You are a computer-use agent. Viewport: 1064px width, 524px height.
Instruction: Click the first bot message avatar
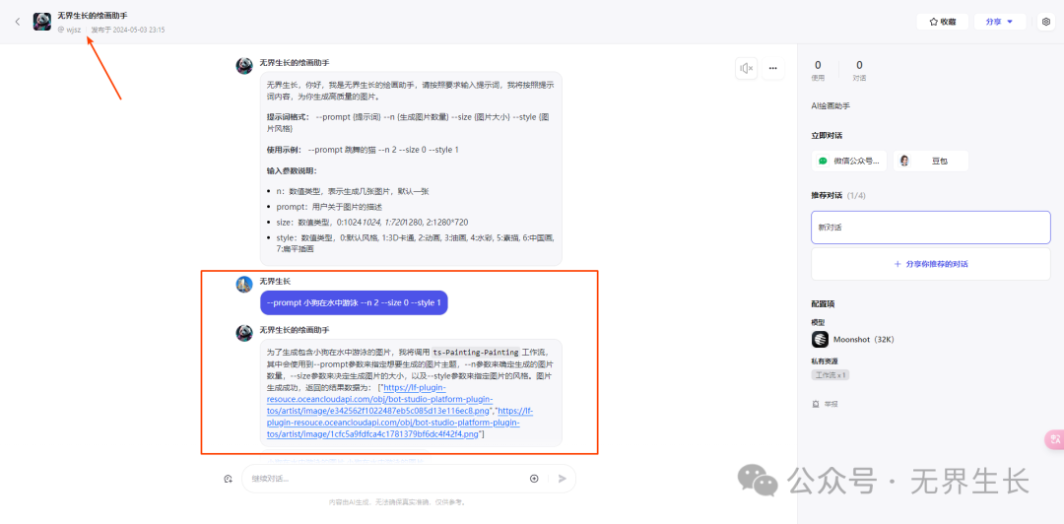point(244,66)
